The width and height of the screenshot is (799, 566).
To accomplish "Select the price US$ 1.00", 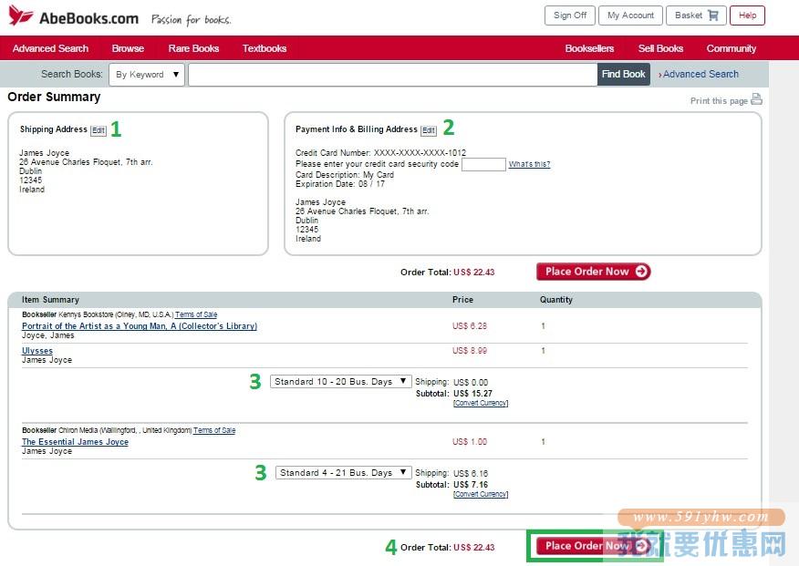I will tap(470, 442).
